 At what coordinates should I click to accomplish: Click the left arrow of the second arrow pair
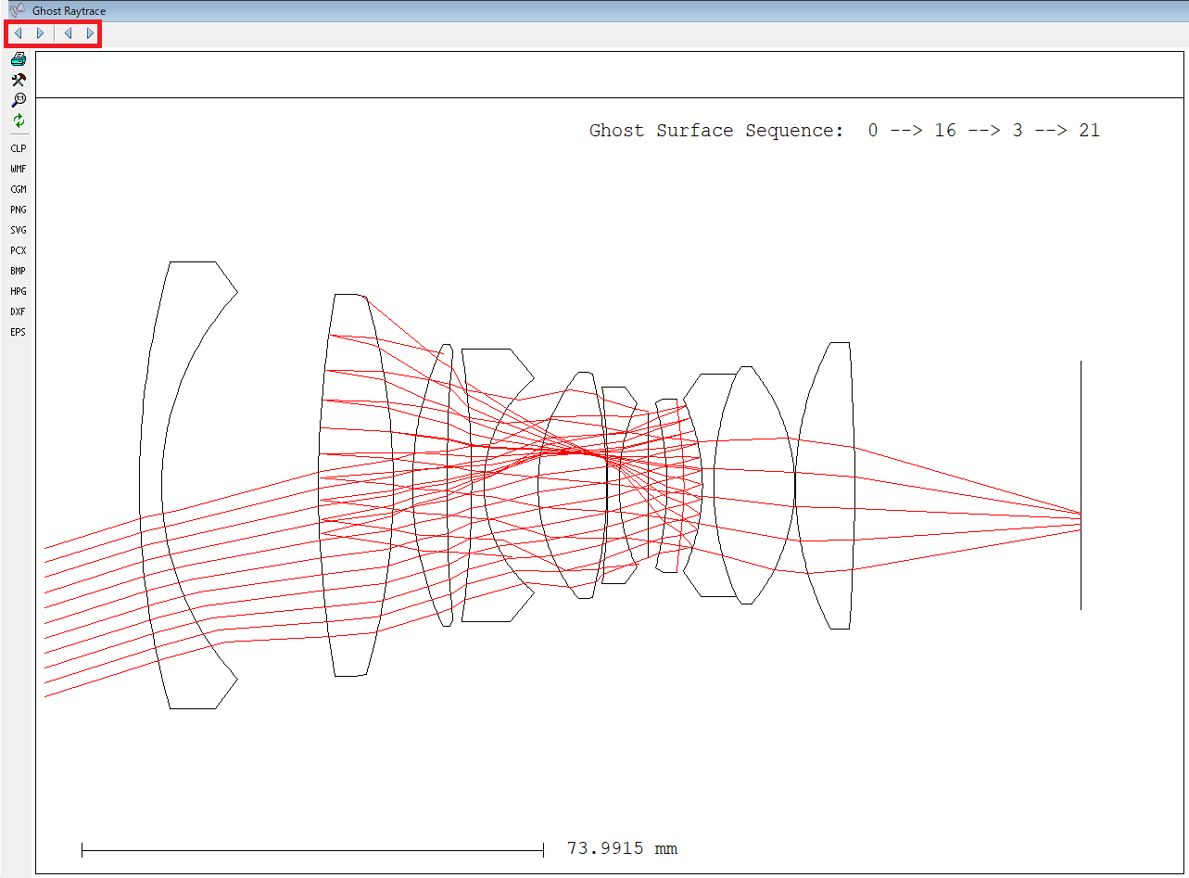(x=68, y=33)
